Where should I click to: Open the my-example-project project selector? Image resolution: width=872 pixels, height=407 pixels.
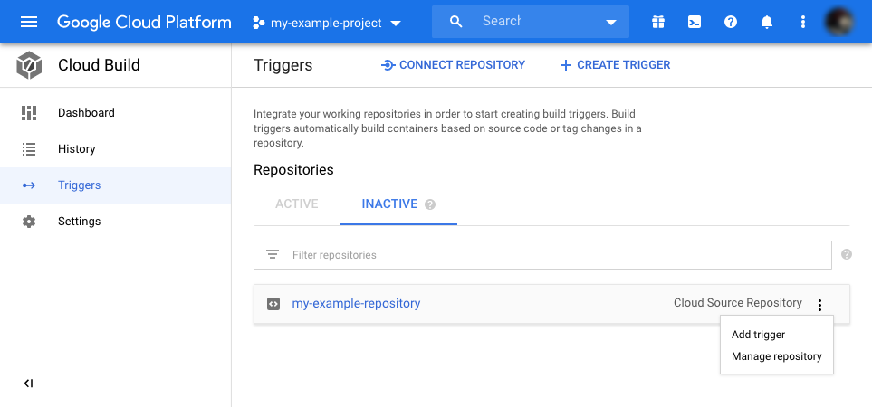[x=327, y=23]
